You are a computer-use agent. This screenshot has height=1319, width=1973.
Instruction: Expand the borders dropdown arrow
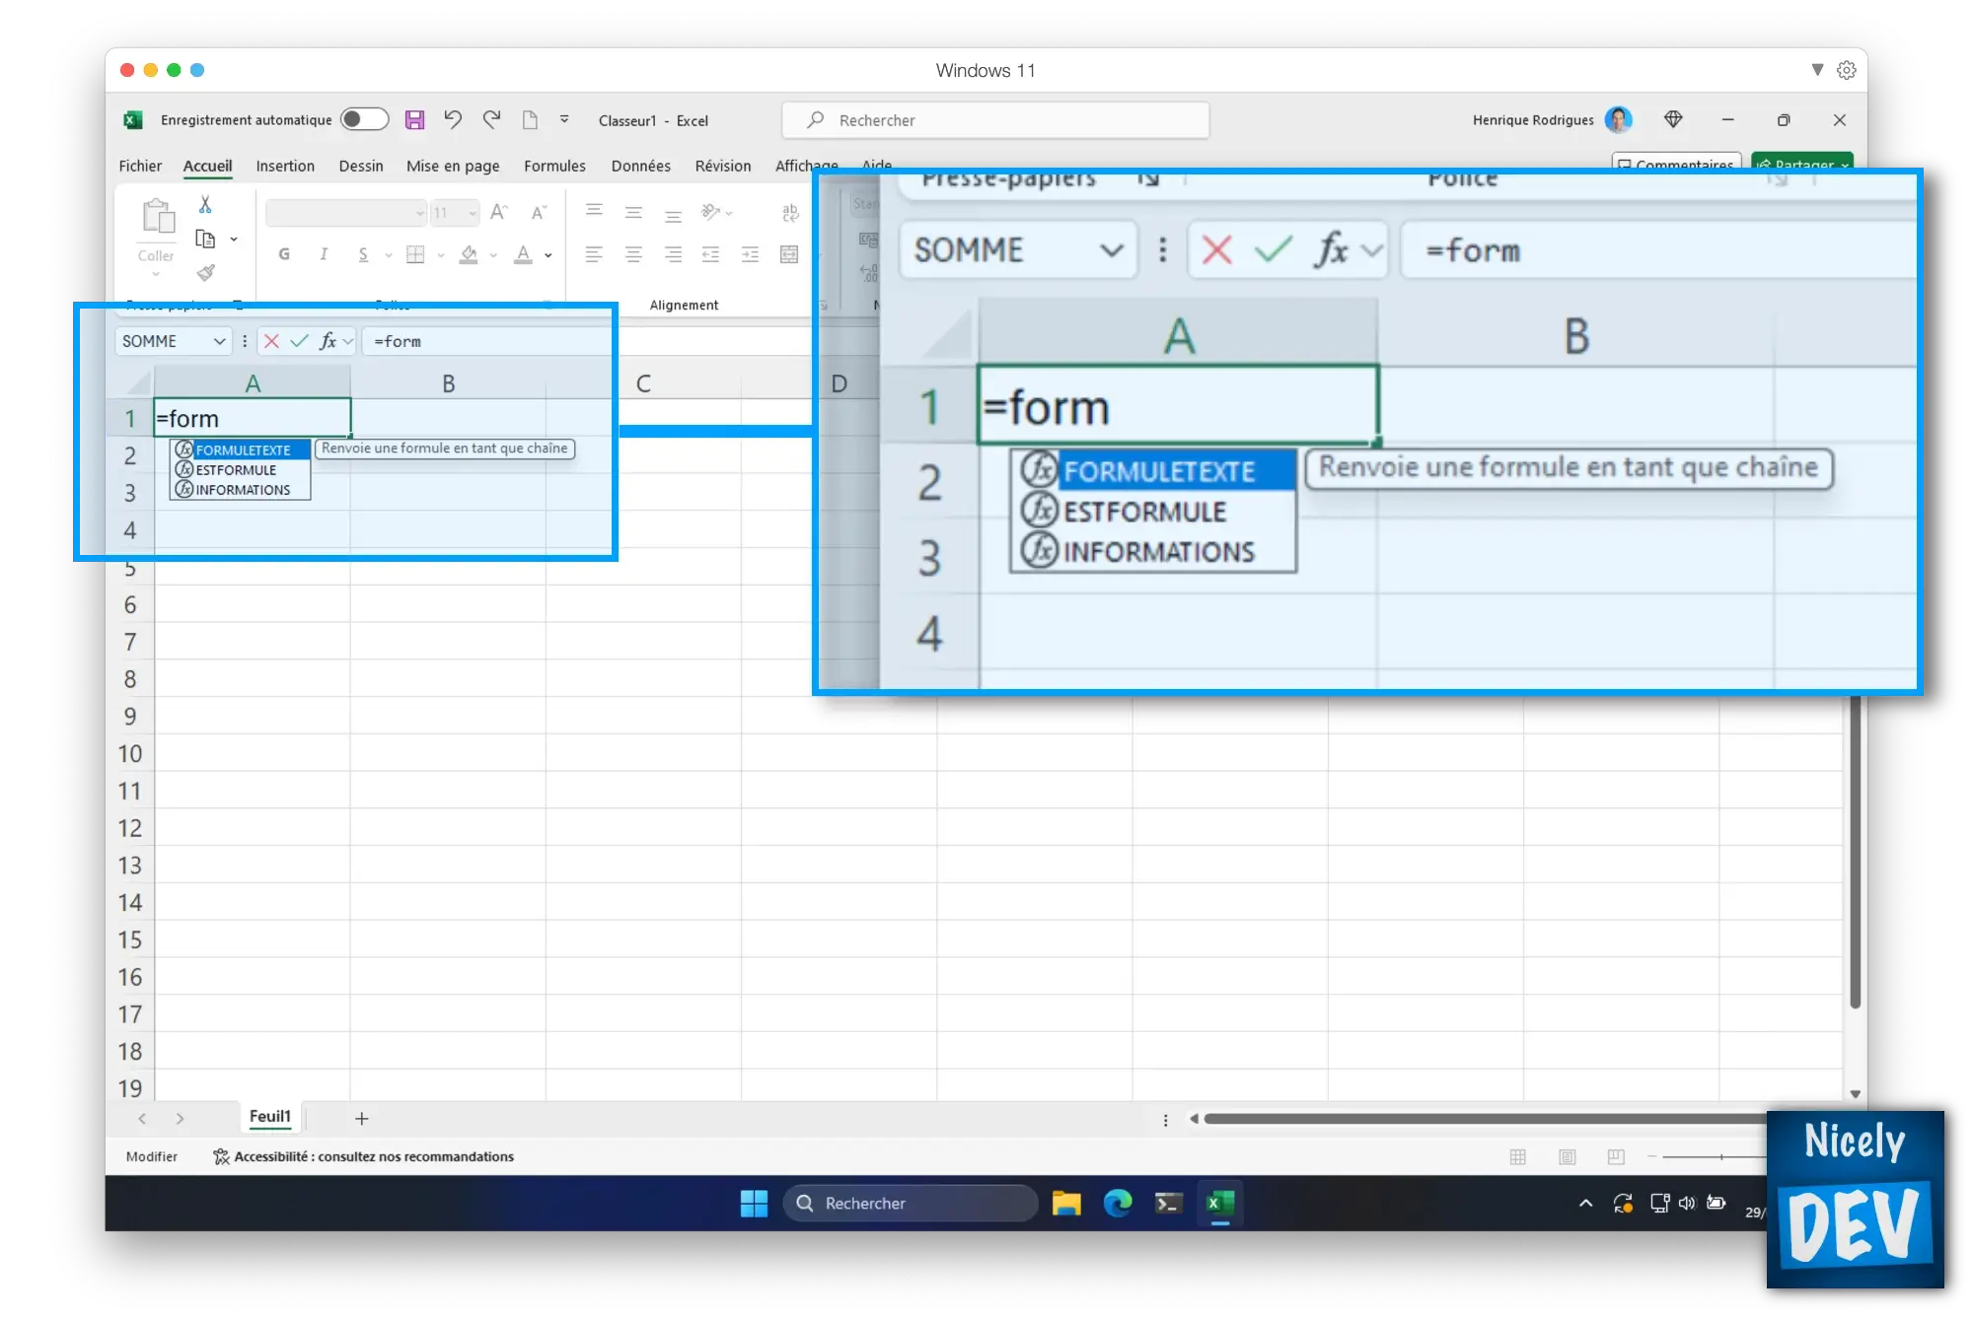pos(441,255)
